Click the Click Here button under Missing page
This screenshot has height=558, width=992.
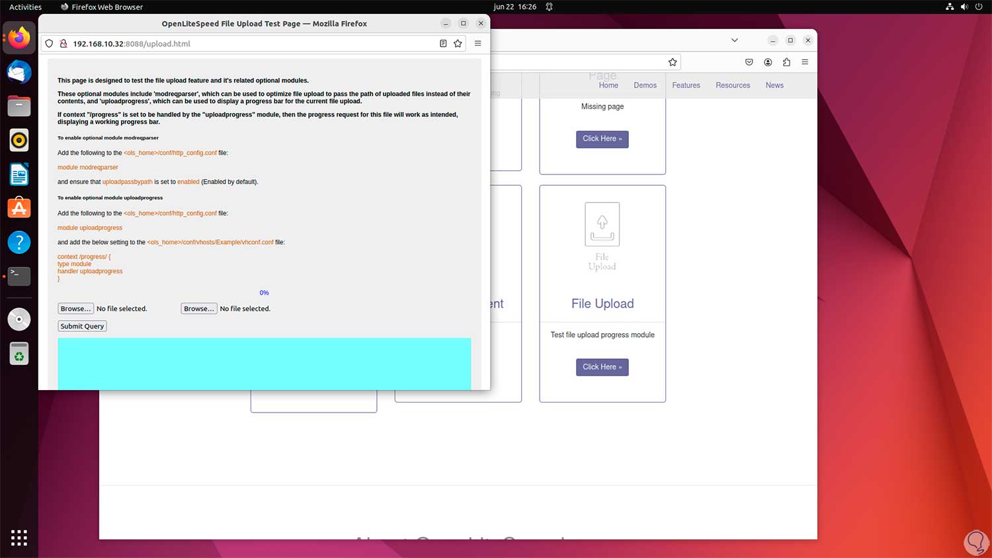pos(602,139)
